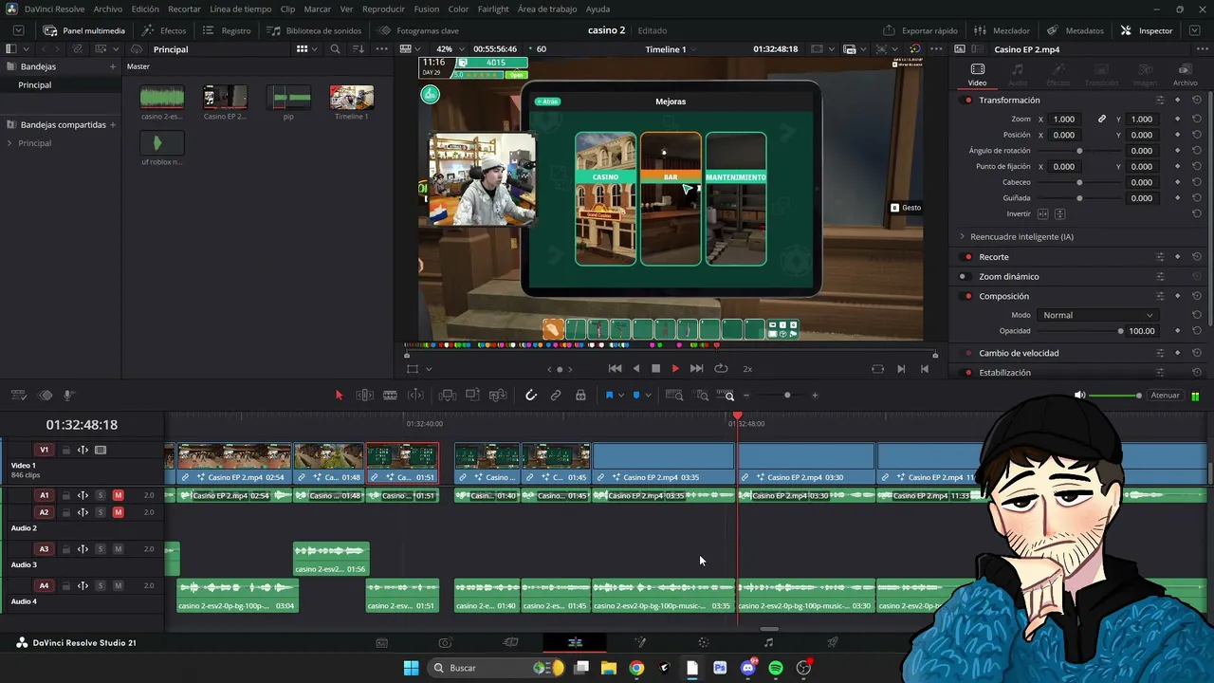1214x683 pixels.
Task: Activate the blade edit mode icon
Action: [x=390, y=396]
